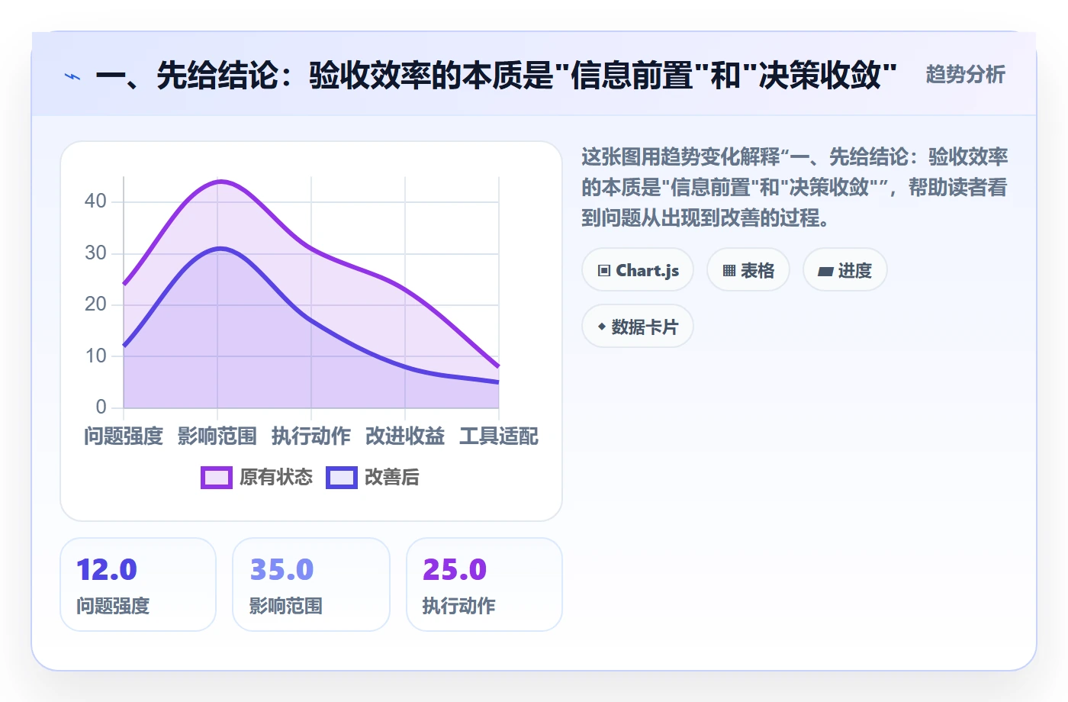Viewport: 1068px width, 702px height.
Task: Select the Chart.js tag chip
Action: coord(638,270)
